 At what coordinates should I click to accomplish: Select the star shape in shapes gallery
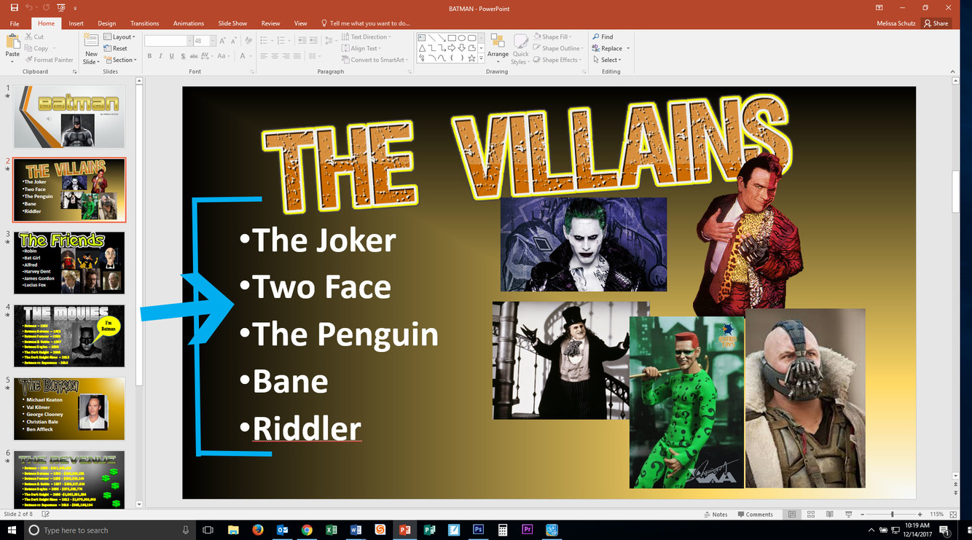click(471, 58)
